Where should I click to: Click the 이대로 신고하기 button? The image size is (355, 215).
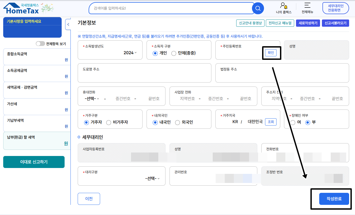point(34,162)
